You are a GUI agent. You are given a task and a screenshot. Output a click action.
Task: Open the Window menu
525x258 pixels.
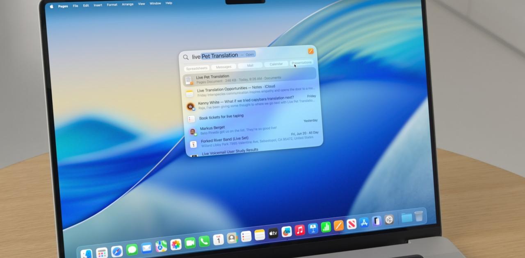155,4
